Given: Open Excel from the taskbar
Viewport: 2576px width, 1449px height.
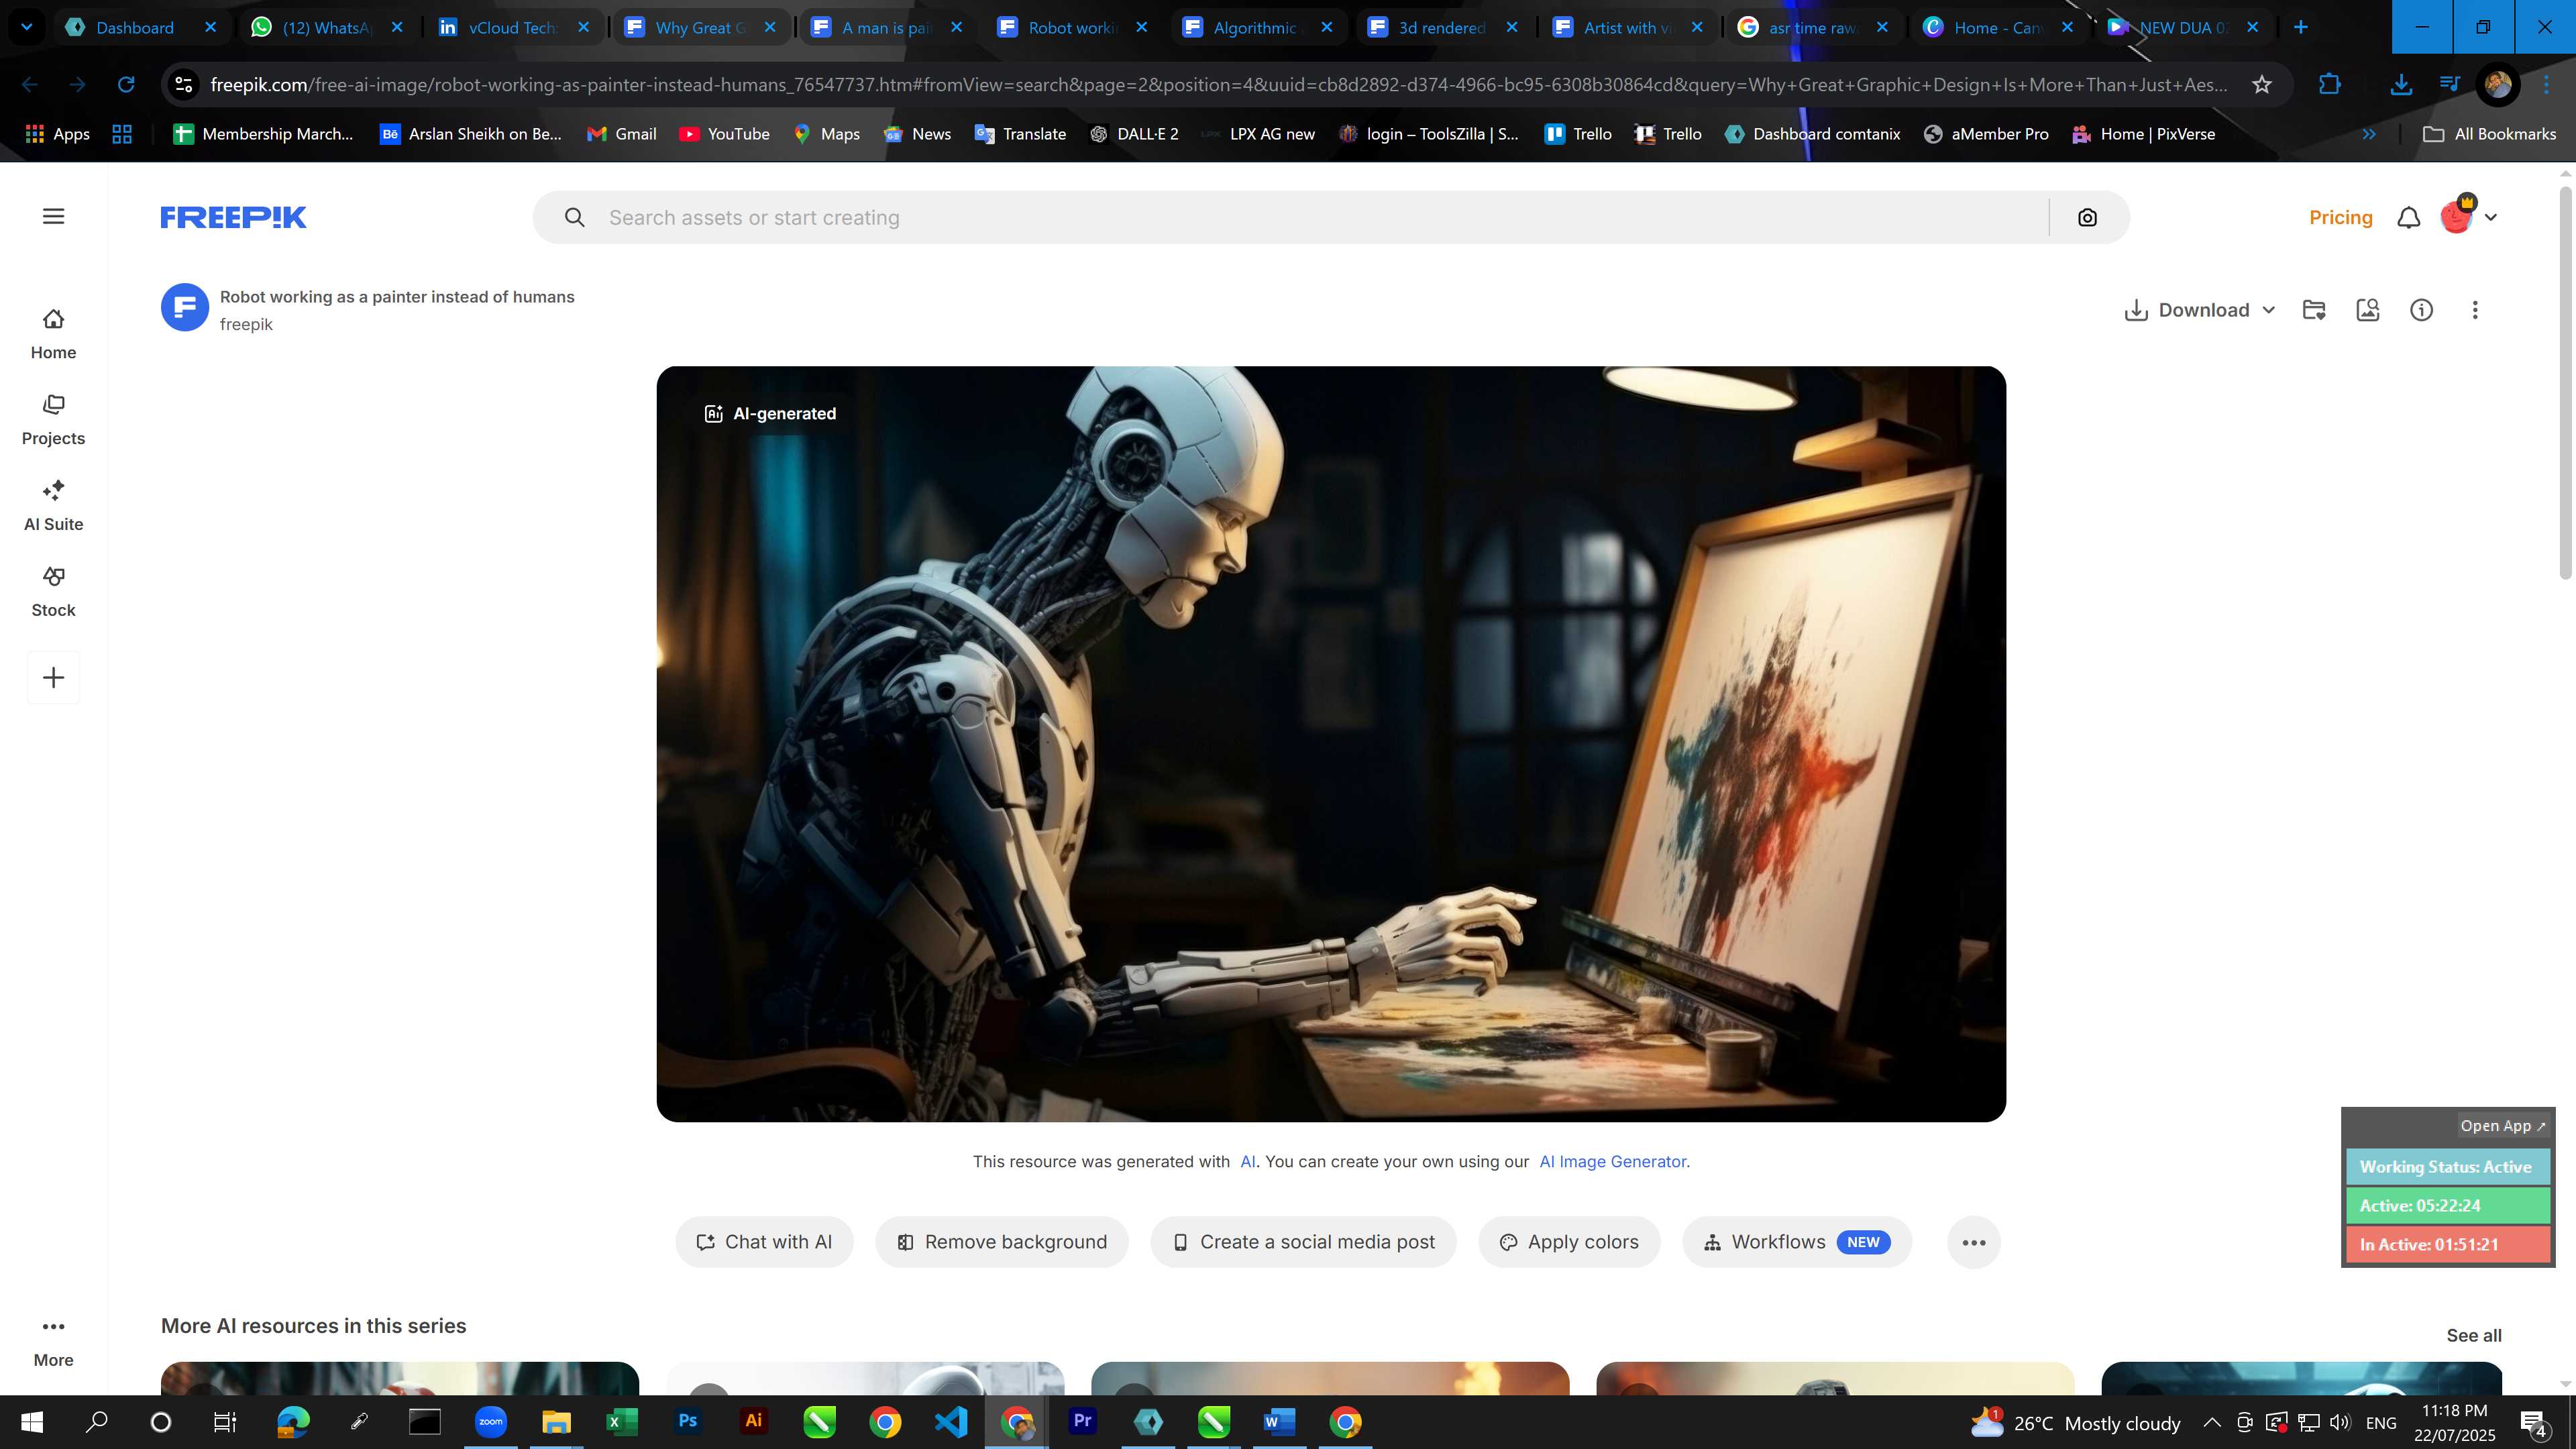Looking at the screenshot, I should click(622, 1421).
